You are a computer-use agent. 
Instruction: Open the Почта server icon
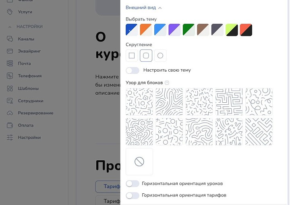pyautogui.click(x=10, y=63)
